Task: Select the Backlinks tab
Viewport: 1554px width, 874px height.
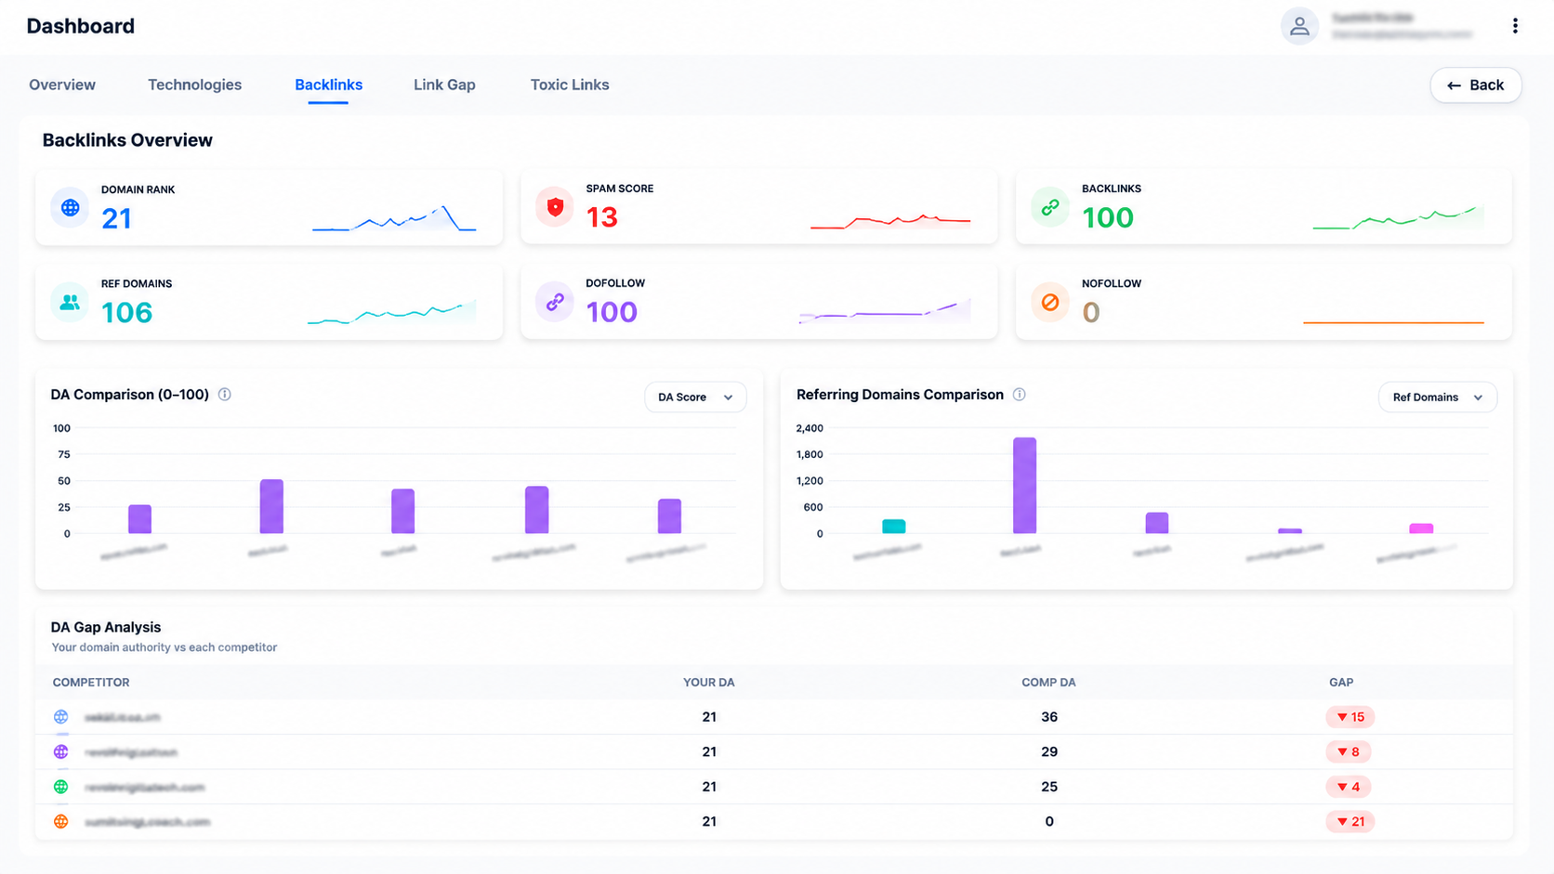Action: [329, 85]
